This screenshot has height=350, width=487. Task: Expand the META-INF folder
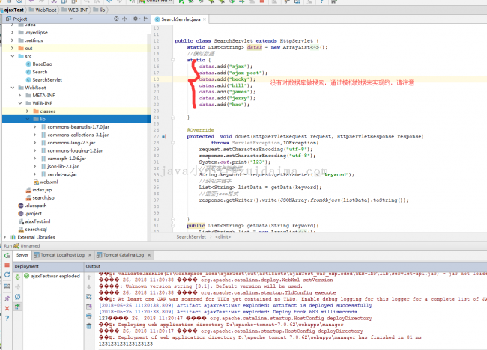pyautogui.click(x=20, y=95)
